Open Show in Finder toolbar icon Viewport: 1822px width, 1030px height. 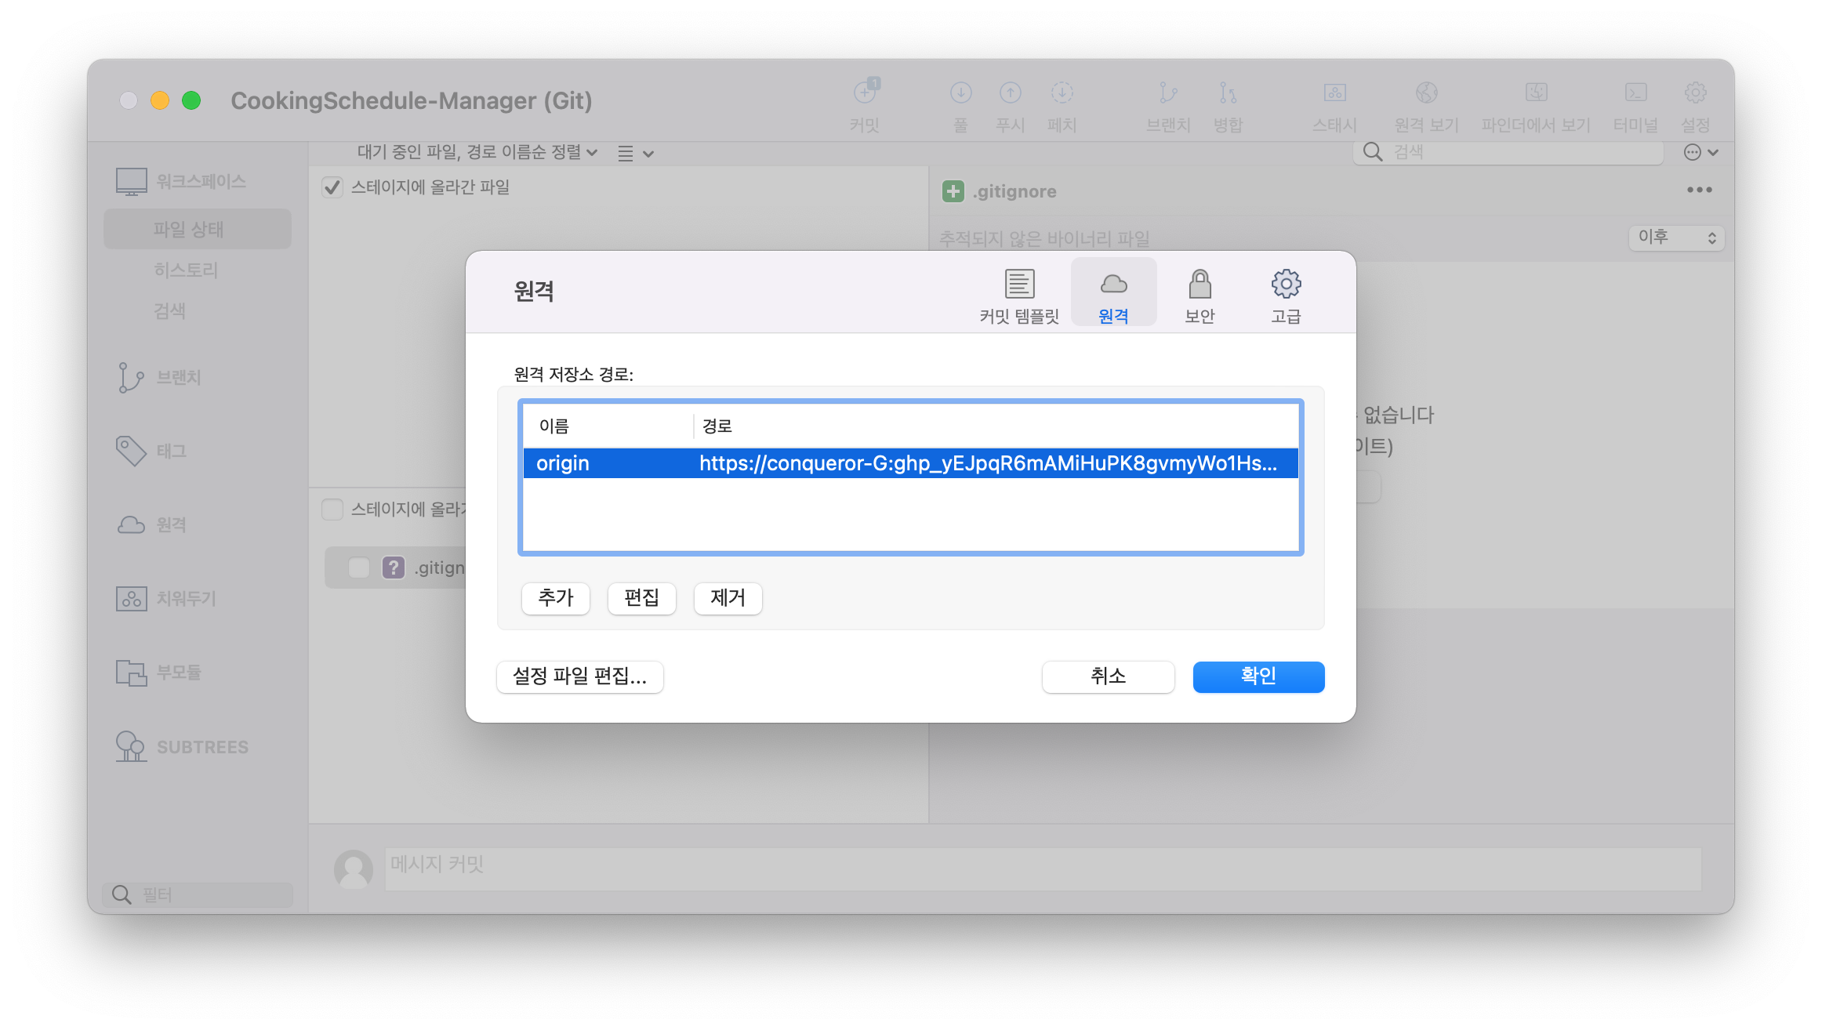(x=1536, y=94)
